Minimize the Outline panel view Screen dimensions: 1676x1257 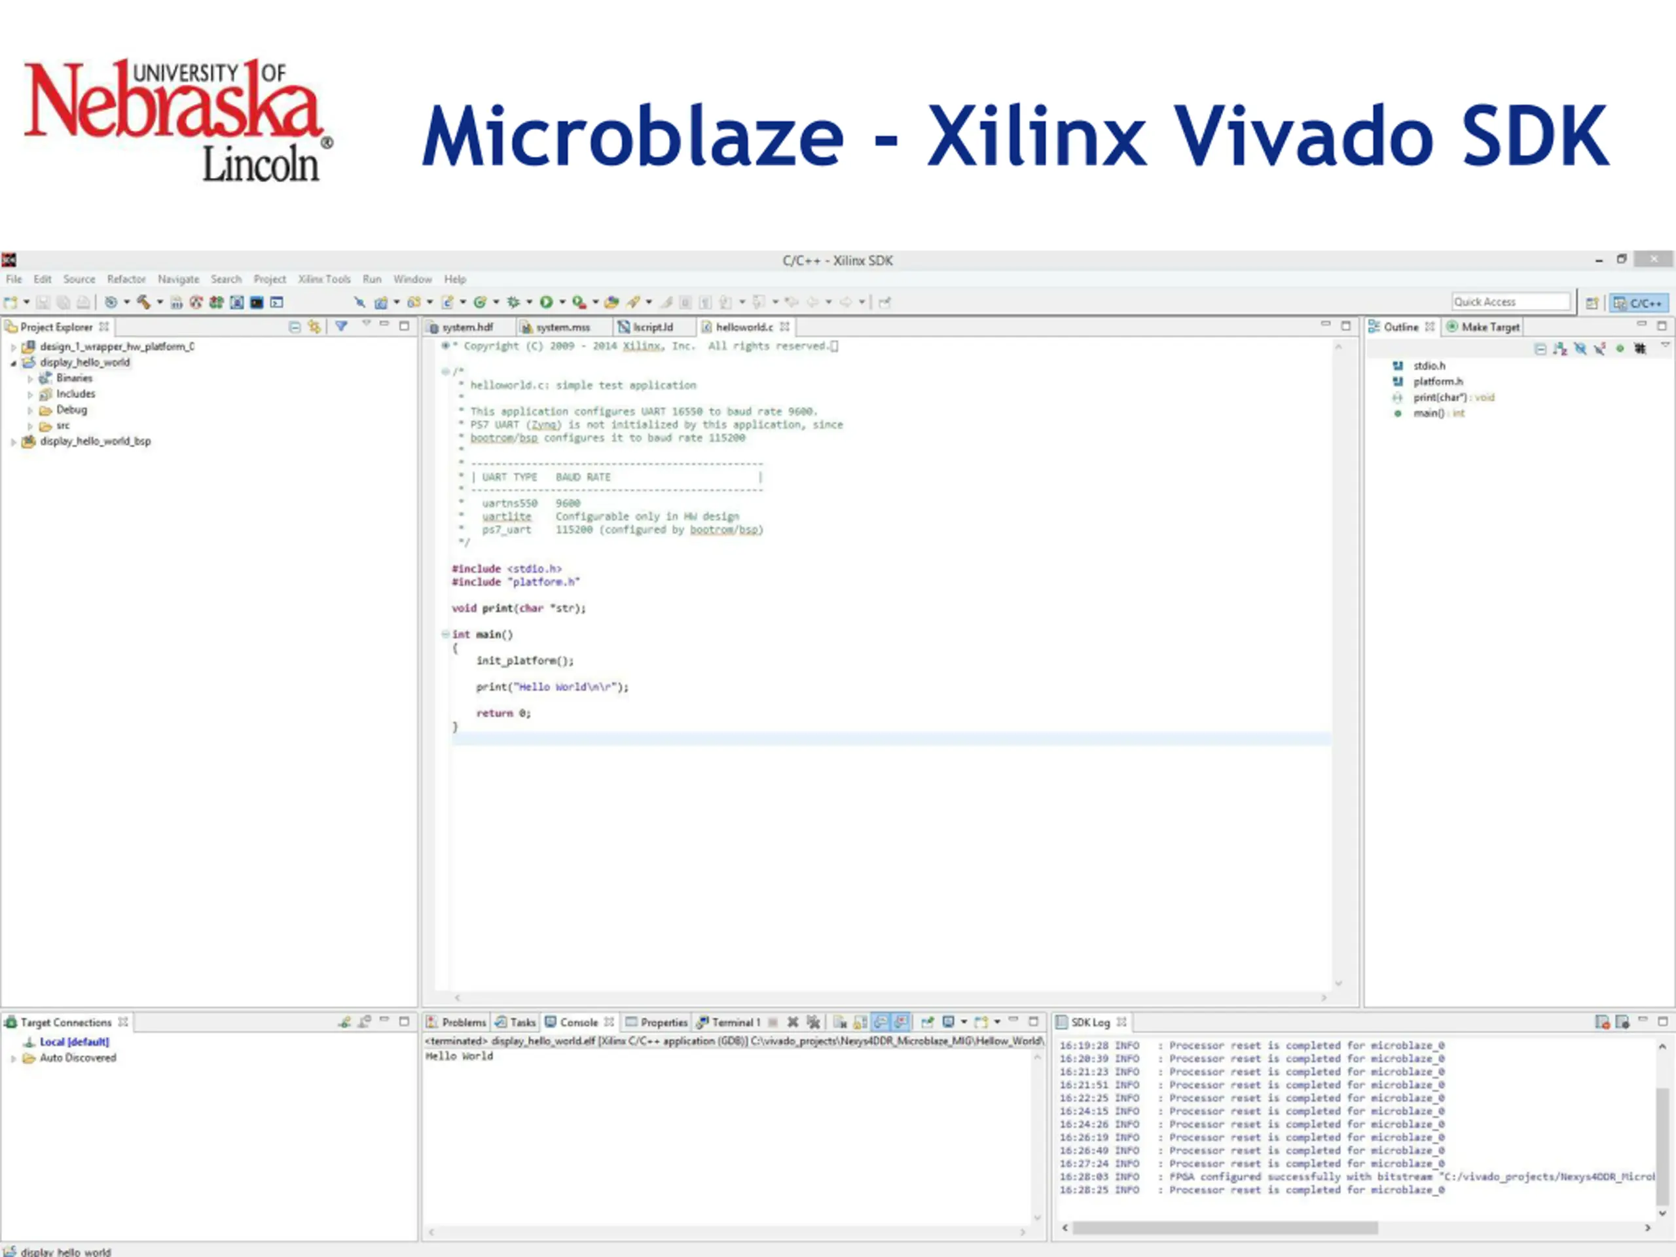click(1641, 324)
